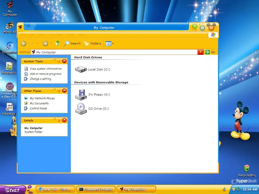Viewport: 259px width, 194px height.
Task: Open My Network Places link
Action: [42, 98]
